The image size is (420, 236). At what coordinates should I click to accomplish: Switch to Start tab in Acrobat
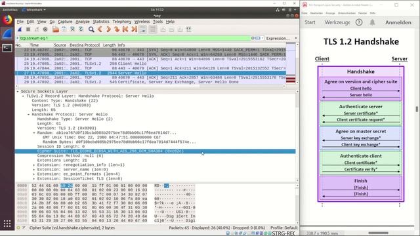tap(310, 22)
